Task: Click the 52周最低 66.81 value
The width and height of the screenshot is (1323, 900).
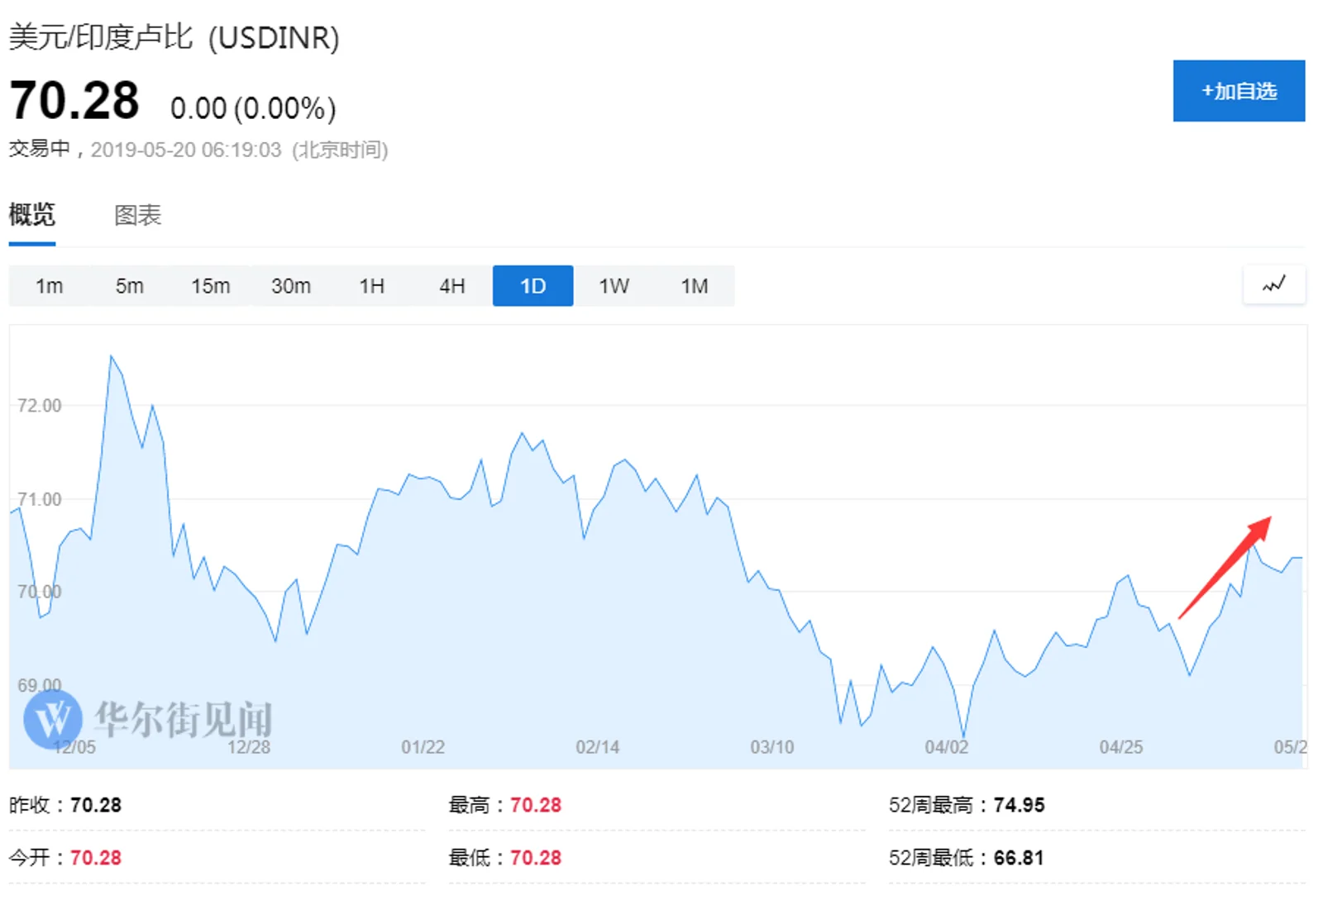Action: point(1019,858)
